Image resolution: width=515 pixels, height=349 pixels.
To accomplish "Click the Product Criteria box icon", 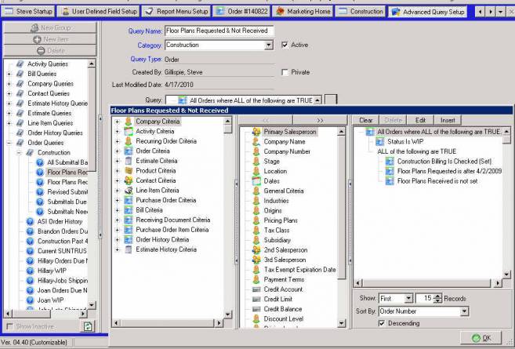I will coord(129,171).
